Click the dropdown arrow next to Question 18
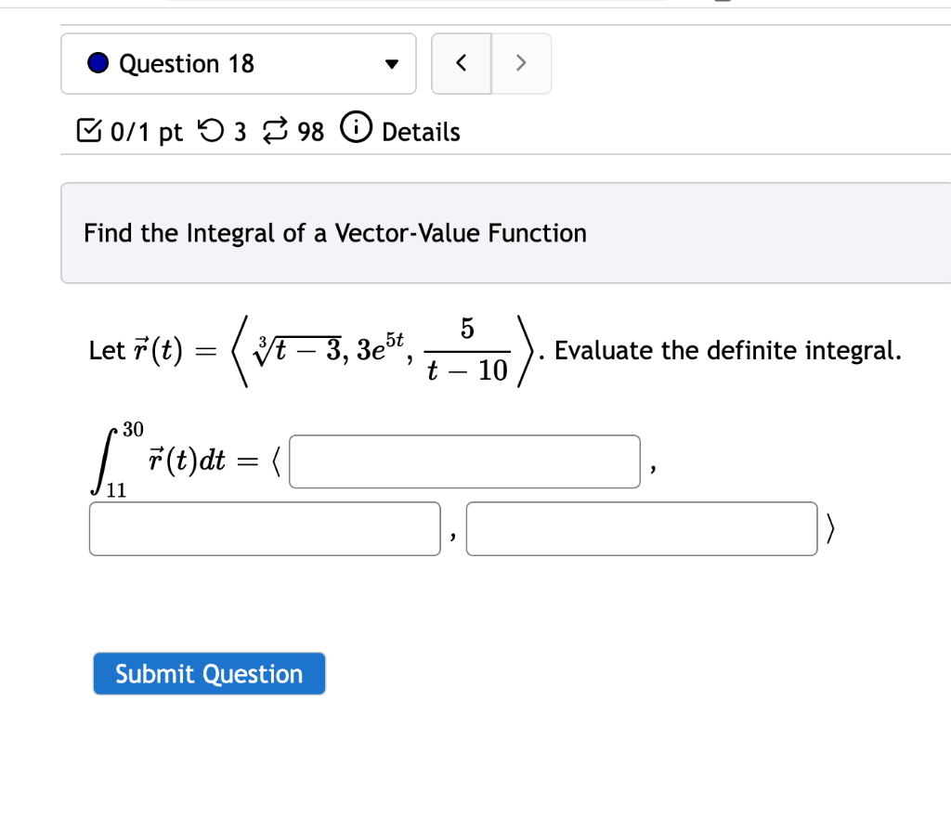Screen dimensions: 951x818 point(390,63)
